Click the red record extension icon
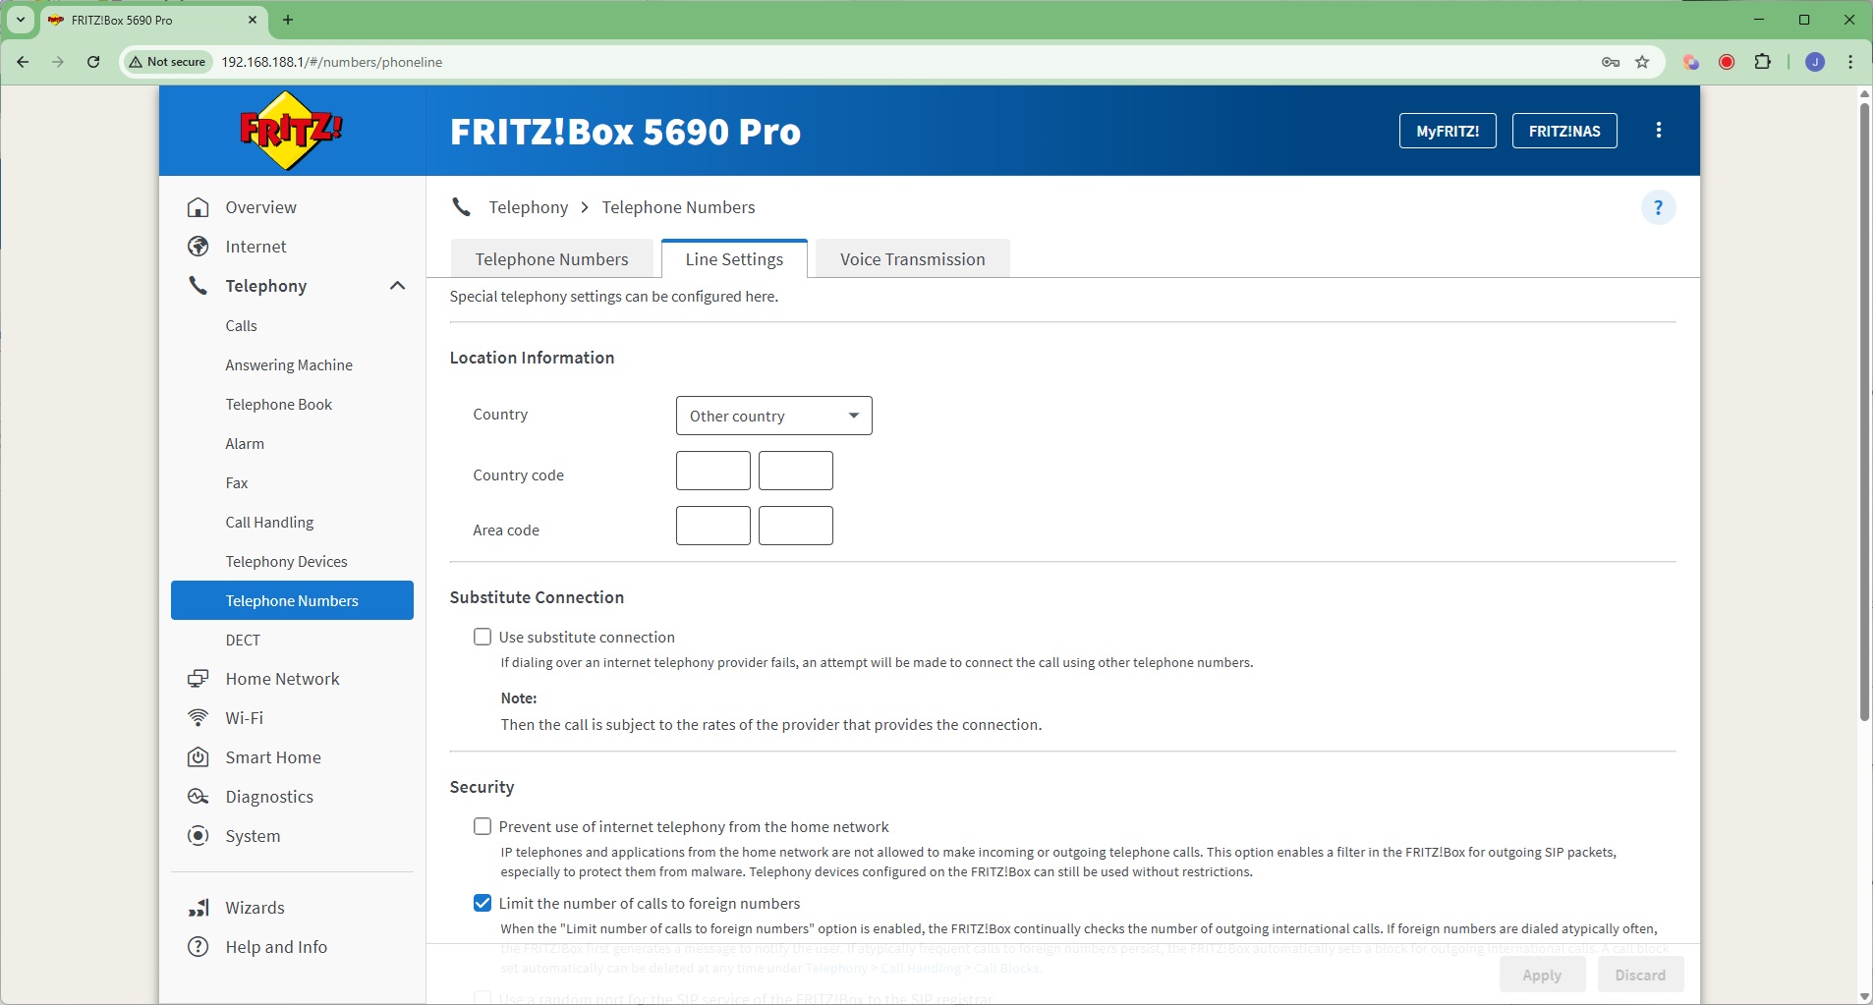The height and width of the screenshot is (1005, 1873). tap(1727, 62)
